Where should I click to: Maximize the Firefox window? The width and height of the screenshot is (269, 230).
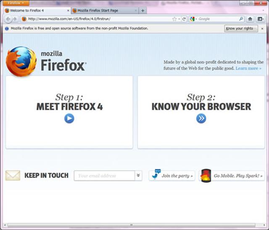click(x=251, y=3)
